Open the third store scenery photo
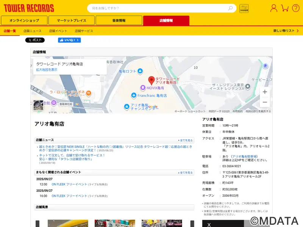Image resolution: width=303 pixels, height=227 pixels. [162, 223]
